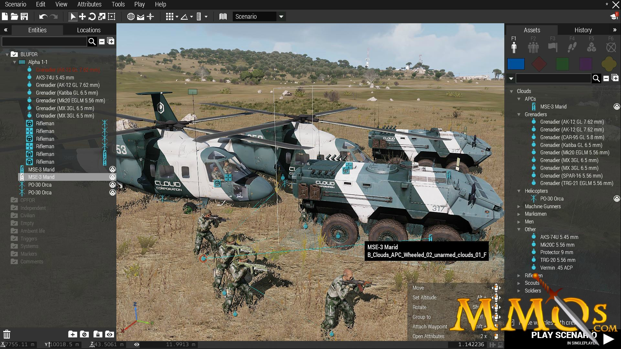621x349 pixels.
Task: Select MSE-3 Marid in the assets list
Action: pos(553,107)
